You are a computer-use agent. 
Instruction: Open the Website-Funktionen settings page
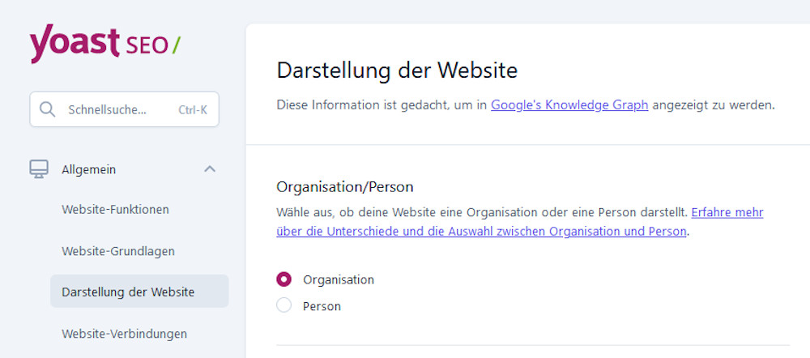pyautogui.click(x=115, y=210)
